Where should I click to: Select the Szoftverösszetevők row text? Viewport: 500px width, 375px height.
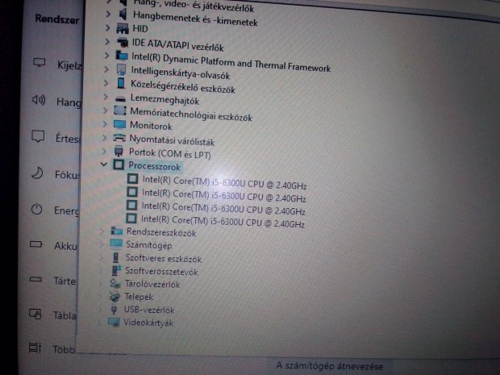161,271
